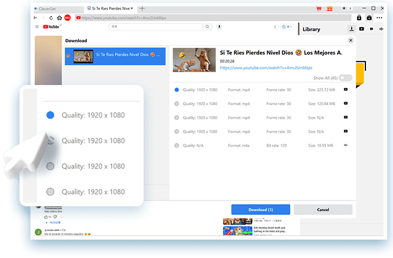Uncheck the Si Te Ries video checkbox
Image resolution: width=393 pixels, height=258 pixels.
pyautogui.click(x=68, y=56)
